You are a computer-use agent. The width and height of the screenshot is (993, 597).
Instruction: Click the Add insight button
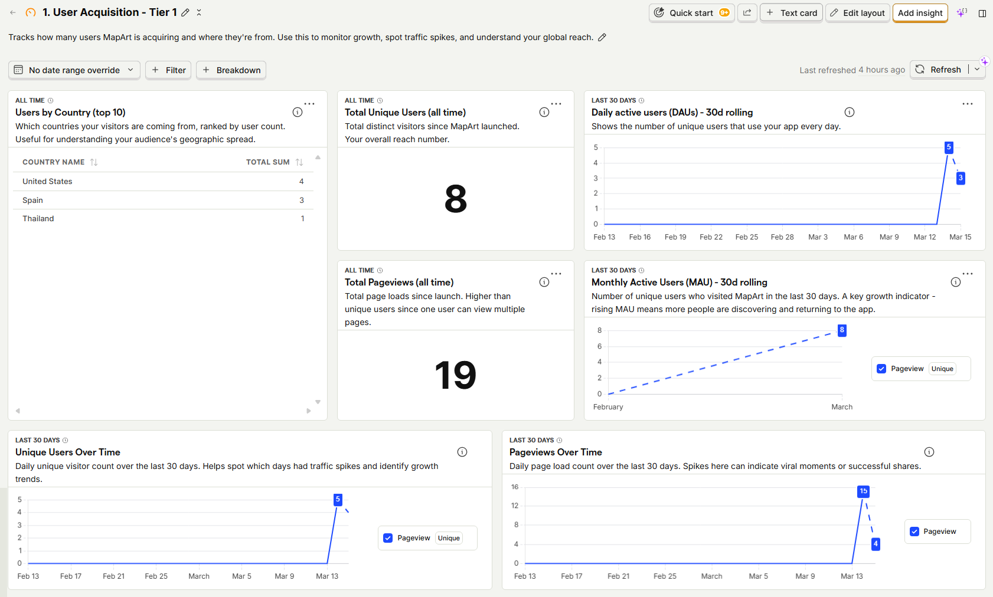click(x=920, y=12)
